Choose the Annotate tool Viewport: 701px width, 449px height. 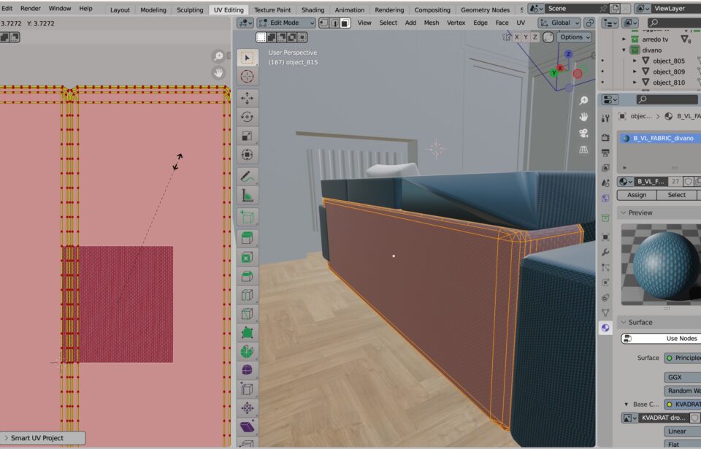[247, 177]
